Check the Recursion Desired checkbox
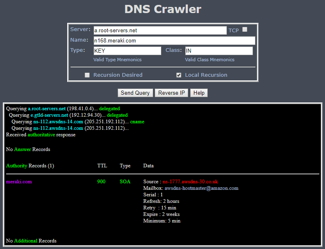The image size is (325, 249). (x=87, y=75)
